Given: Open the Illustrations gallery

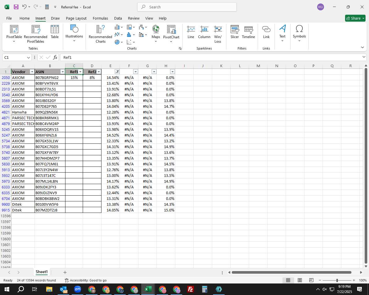Looking at the screenshot, I should click(74, 33).
